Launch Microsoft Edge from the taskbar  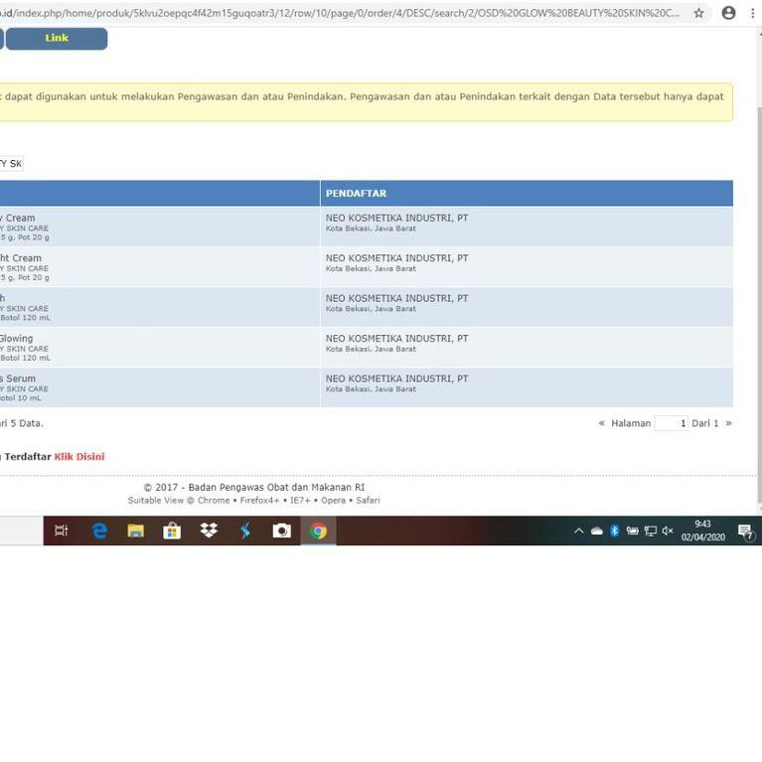click(99, 532)
